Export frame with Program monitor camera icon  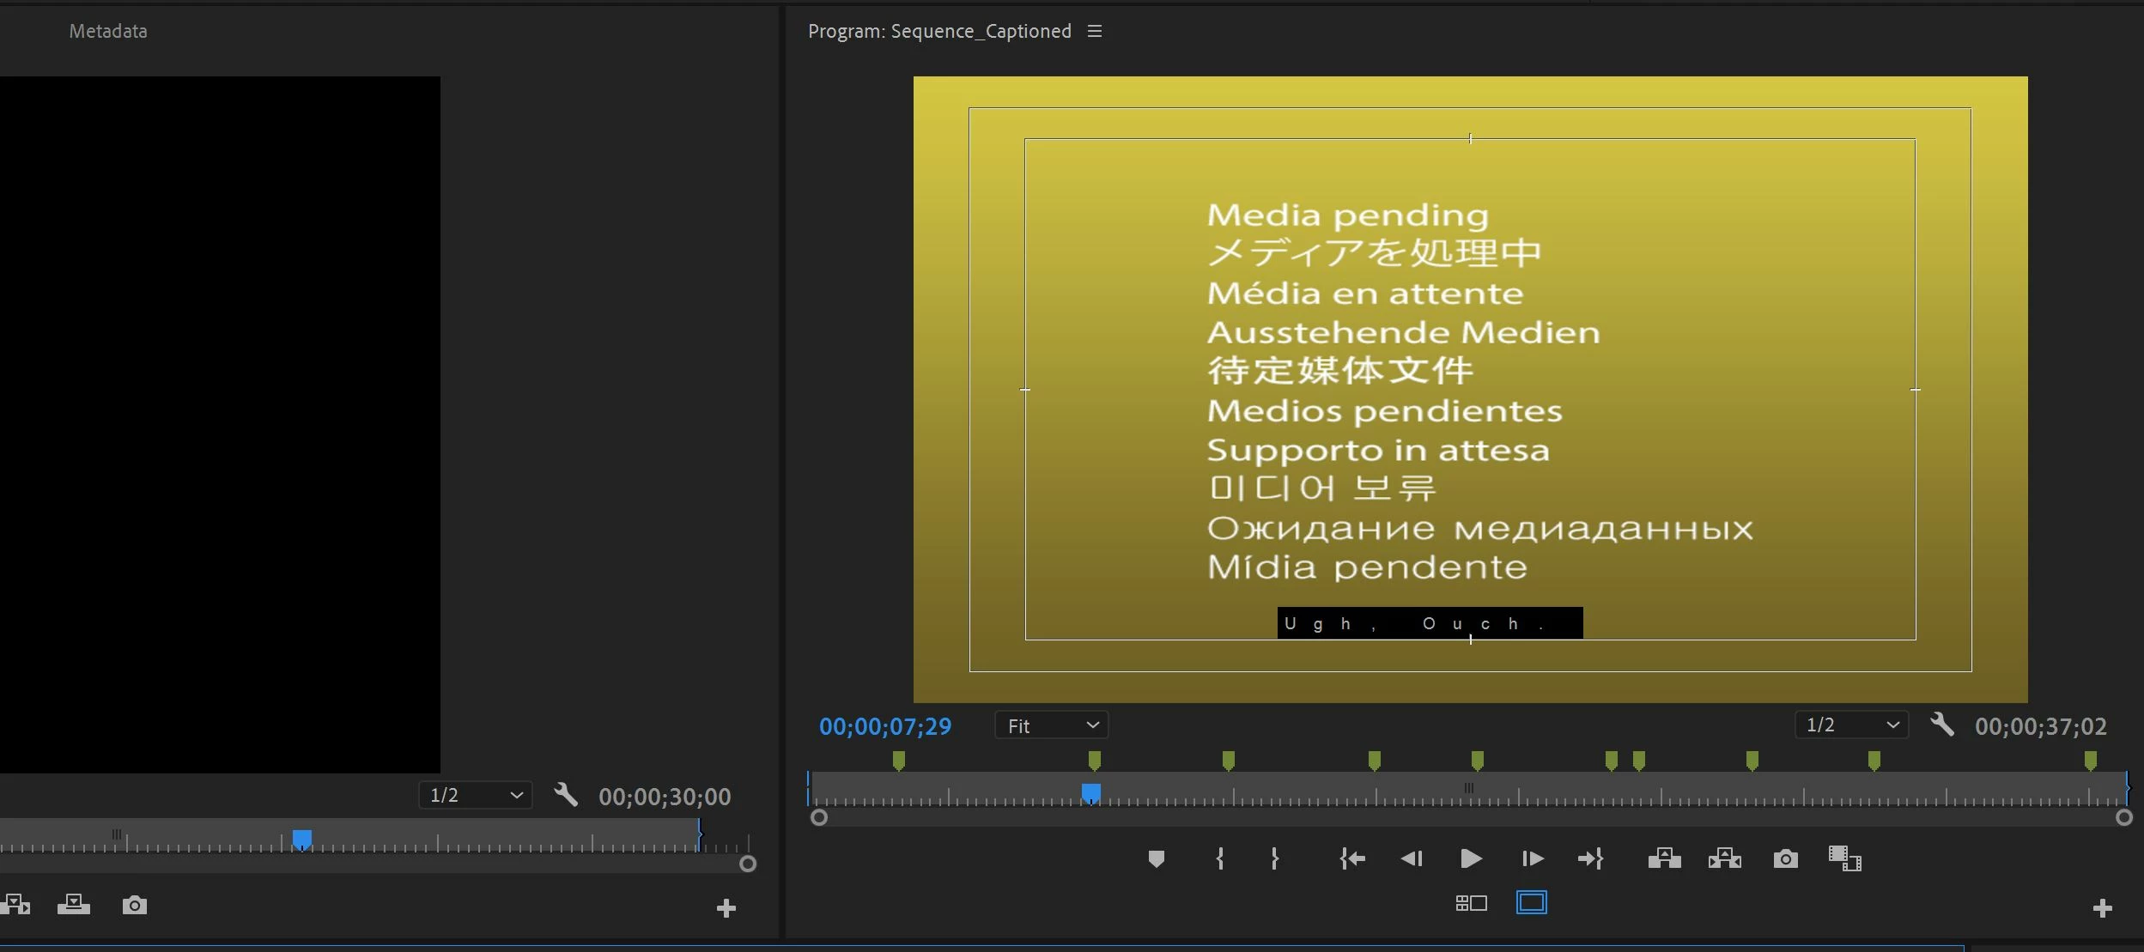pos(1785,858)
